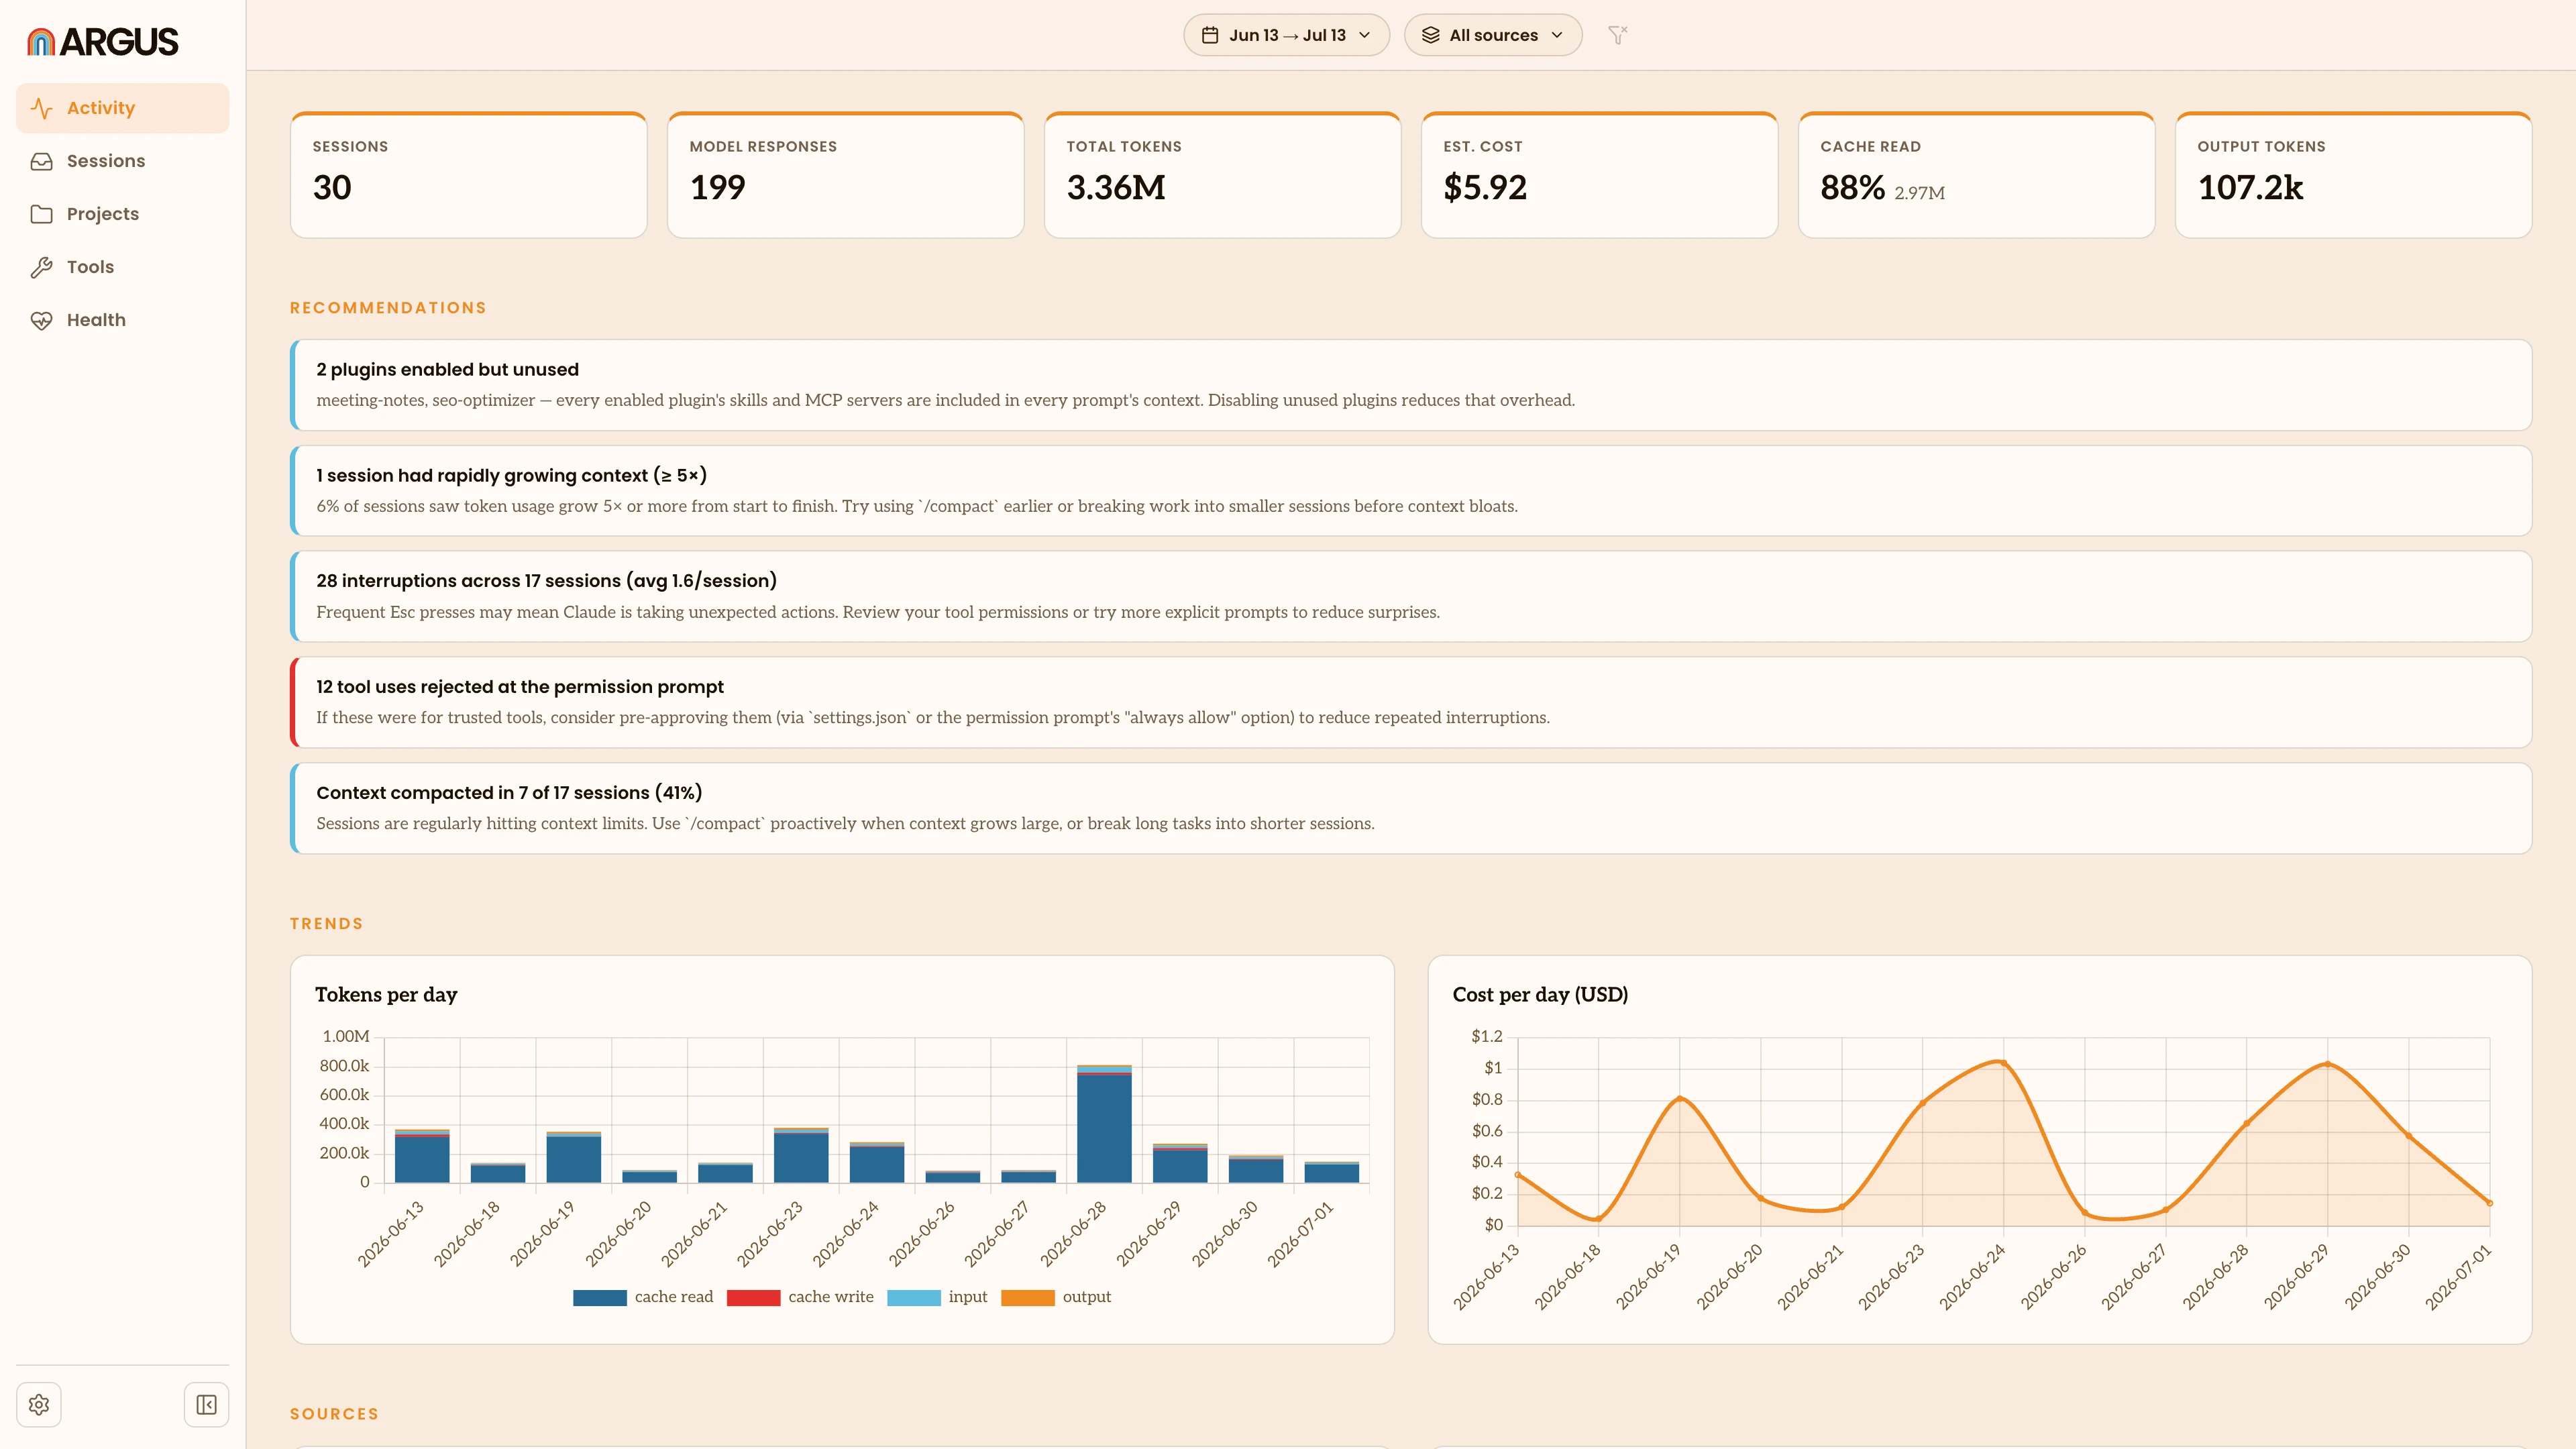Open the Jun 13 → Jul 13 date range picker
Image resolution: width=2576 pixels, height=1449 pixels.
[x=1286, y=35]
